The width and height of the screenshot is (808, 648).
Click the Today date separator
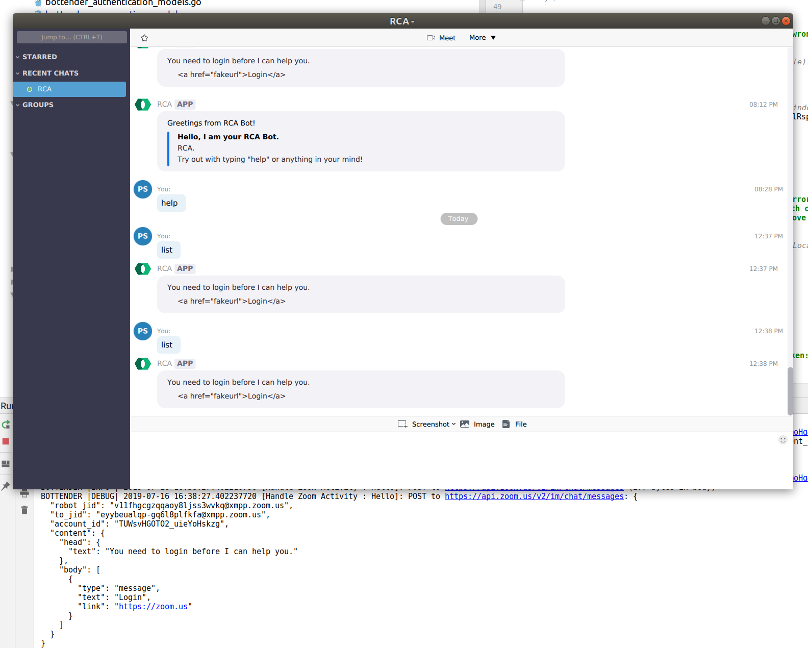pyautogui.click(x=459, y=219)
